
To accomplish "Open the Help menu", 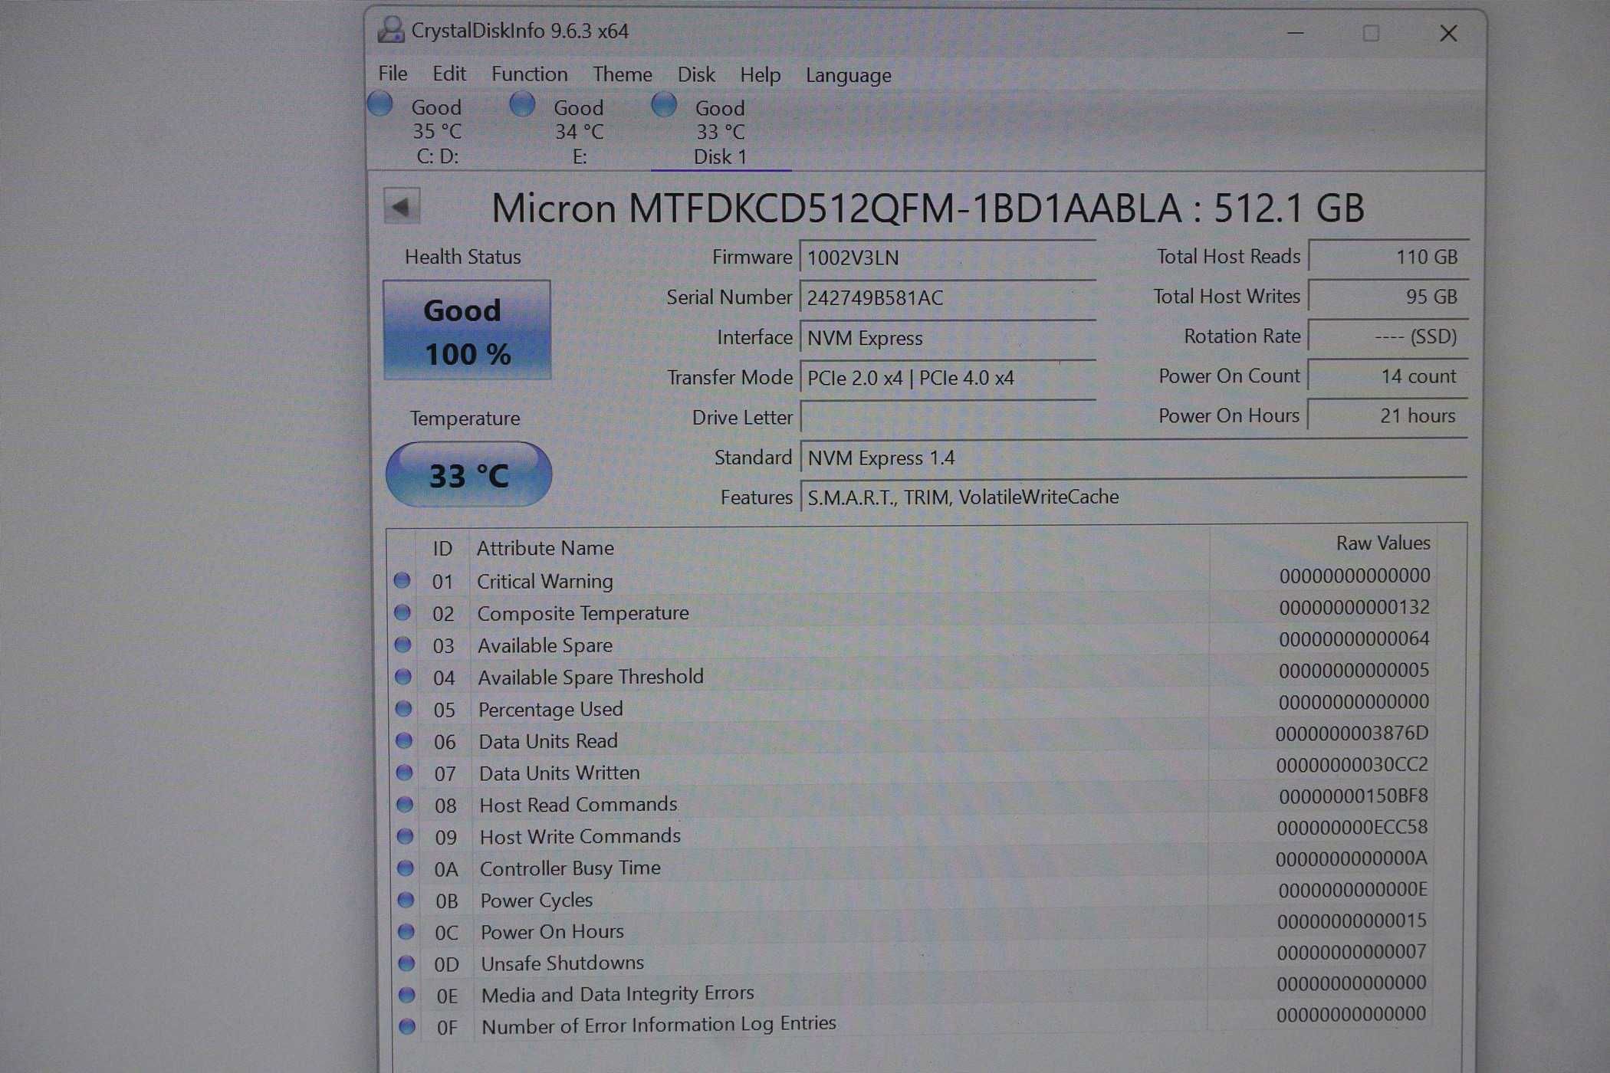I will point(760,75).
